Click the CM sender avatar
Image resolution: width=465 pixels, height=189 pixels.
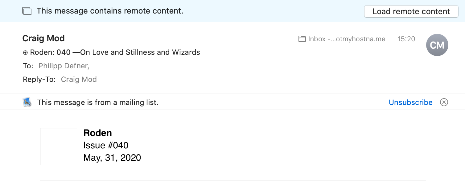pyautogui.click(x=437, y=45)
